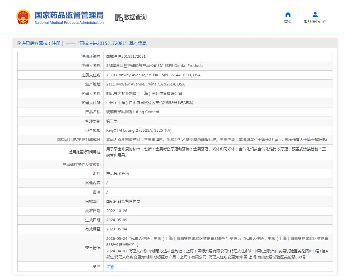The width and height of the screenshot is (344, 276).
Task: Click the 2024-04-01 change record text
Action: click(217, 254)
